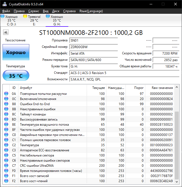Click the Стандарт field ACS-3 Revision 5

coord(124,73)
